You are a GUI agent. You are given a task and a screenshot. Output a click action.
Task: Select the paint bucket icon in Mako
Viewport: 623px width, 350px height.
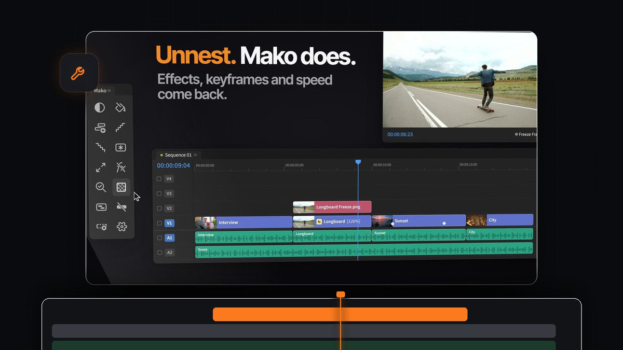pyautogui.click(x=120, y=107)
